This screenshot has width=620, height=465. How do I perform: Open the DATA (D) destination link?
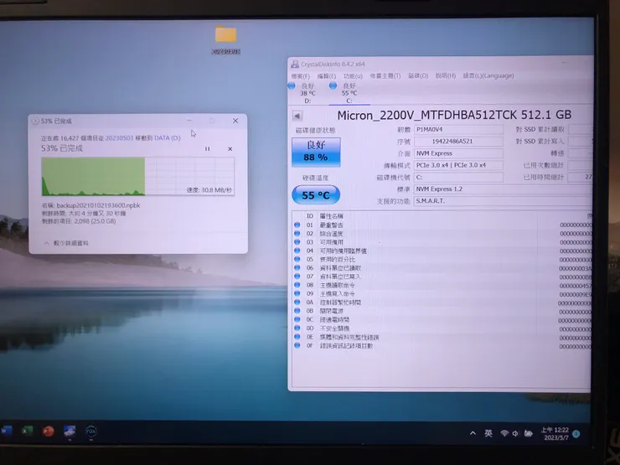point(168,137)
